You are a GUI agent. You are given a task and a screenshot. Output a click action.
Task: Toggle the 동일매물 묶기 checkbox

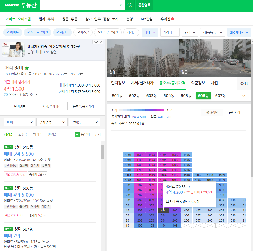[77, 134]
